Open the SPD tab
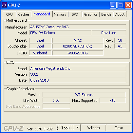 click(x=75, y=14)
